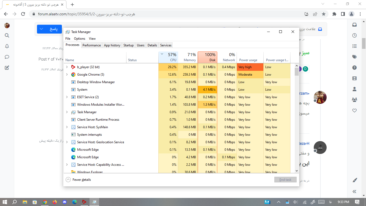366x206 pixels.
Task: Expand the b_player (32 bit) process group
Action: pyautogui.click(x=67, y=67)
